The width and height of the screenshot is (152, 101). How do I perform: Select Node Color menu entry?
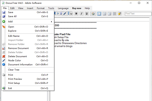pyautogui.click(x=28, y=60)
